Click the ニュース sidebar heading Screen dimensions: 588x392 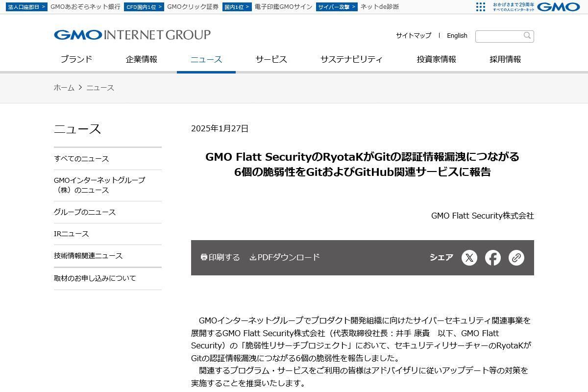click(x=77, y=129)
